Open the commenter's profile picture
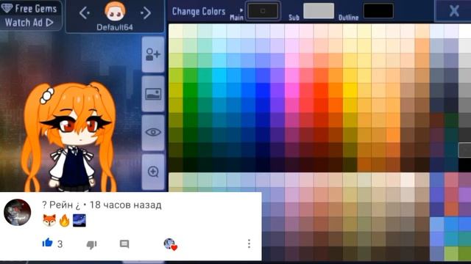The width and height of the screenshot is (471, 264). coord(18,213)
